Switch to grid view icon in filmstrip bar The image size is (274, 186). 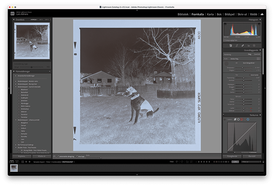tap(22, 162)
